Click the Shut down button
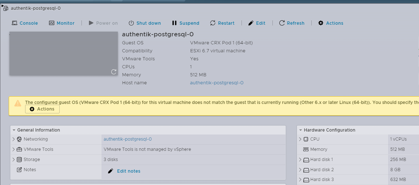Screen dimensions: 419x185 144,23
